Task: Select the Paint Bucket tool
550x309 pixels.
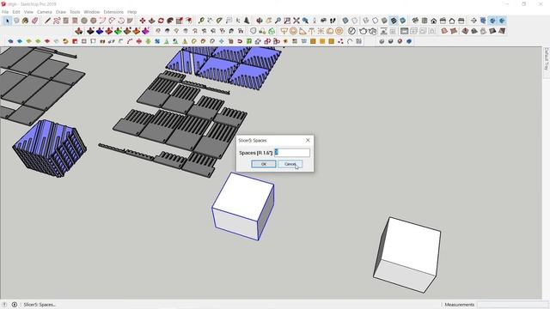Action: click(25, 21)
